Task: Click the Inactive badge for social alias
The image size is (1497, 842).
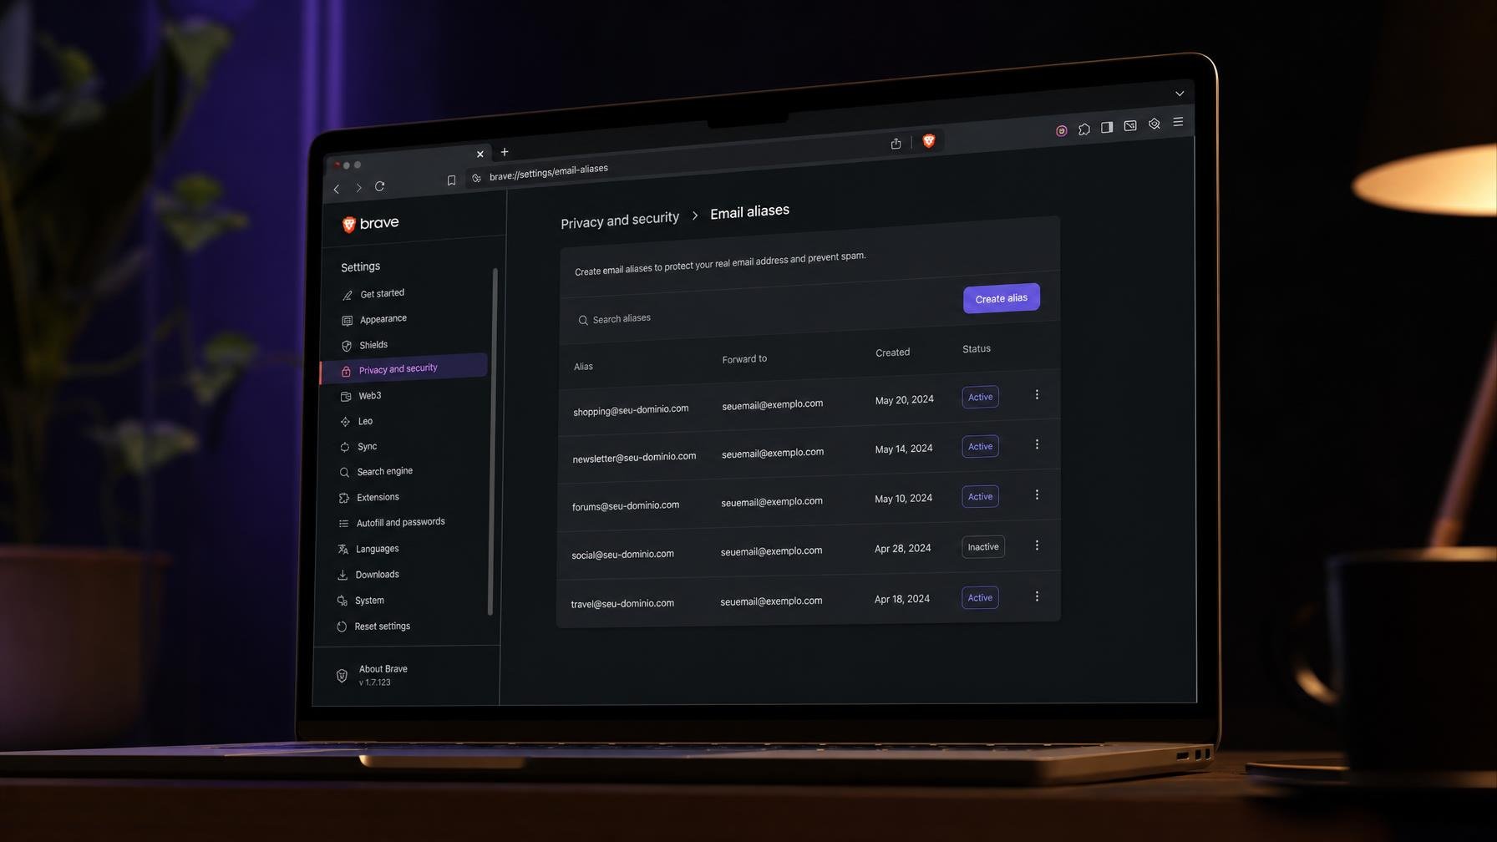Action: tap(983, 547)
